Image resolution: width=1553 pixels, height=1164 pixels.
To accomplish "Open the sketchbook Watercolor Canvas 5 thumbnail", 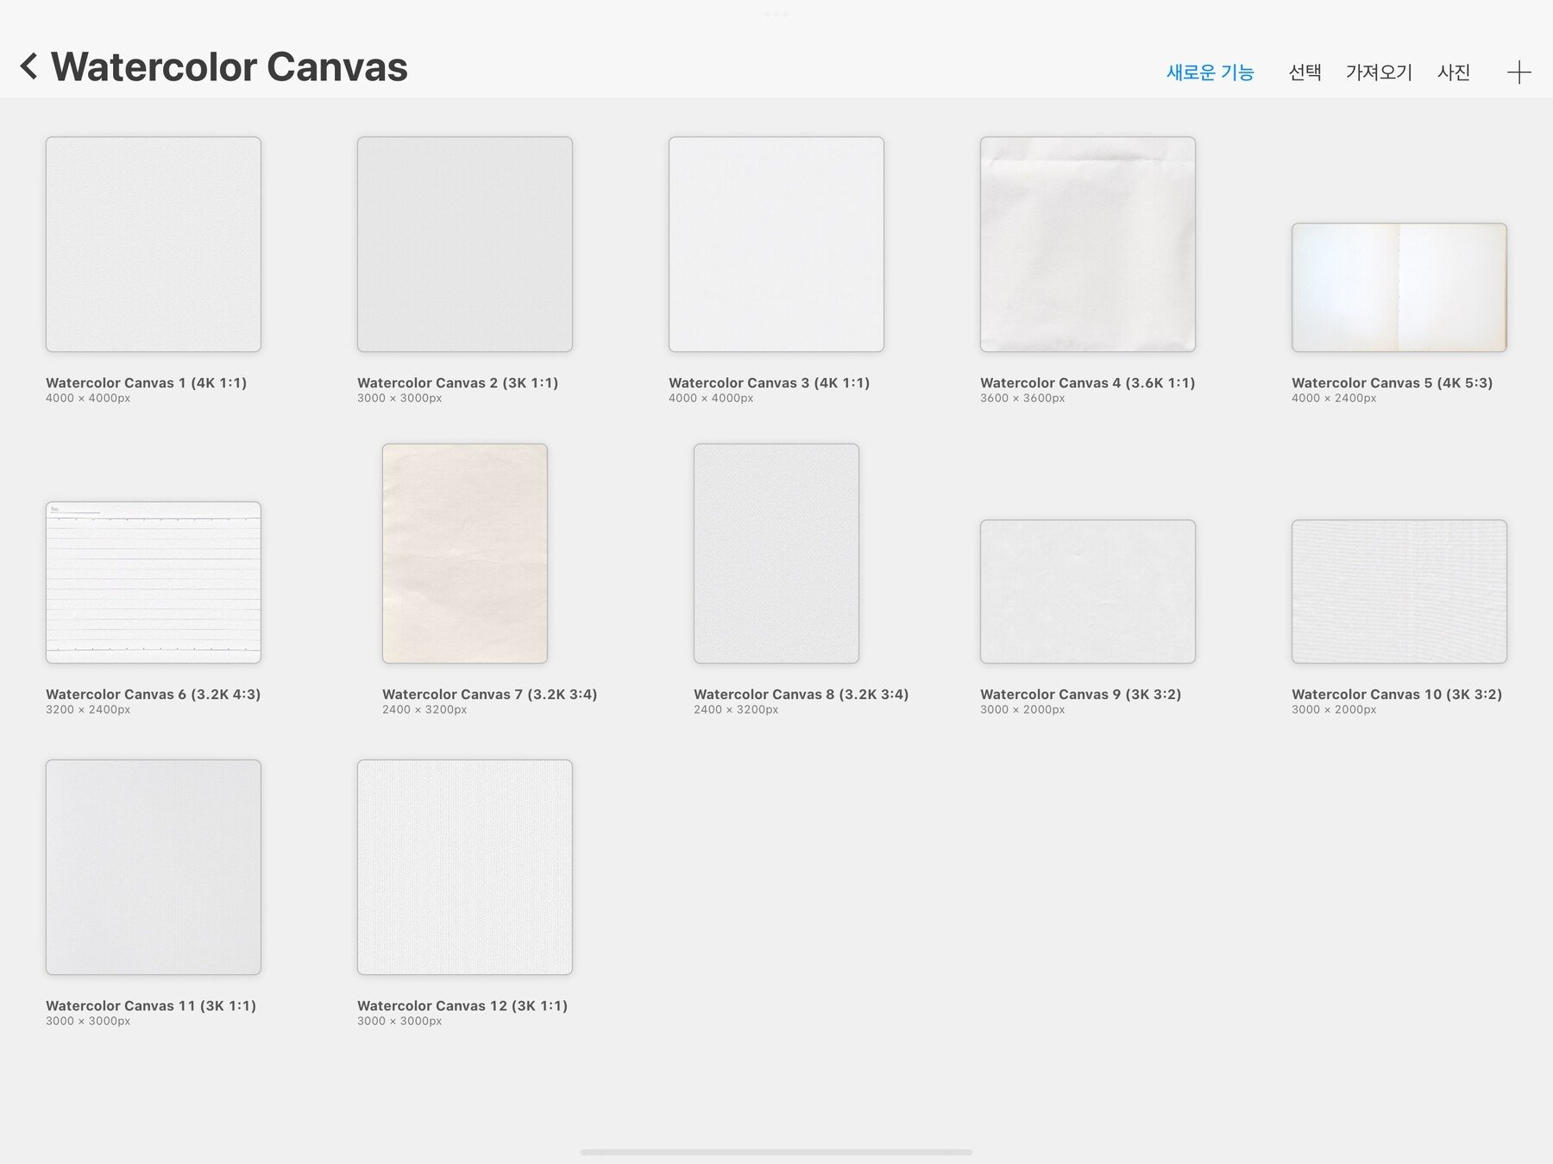I will (x=1399, y=287).
